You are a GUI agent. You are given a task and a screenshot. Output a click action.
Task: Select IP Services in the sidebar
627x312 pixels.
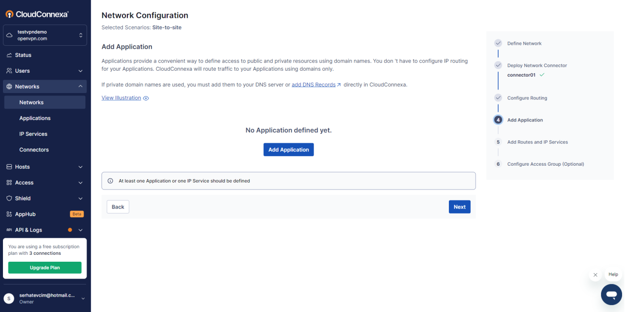point(33,134)
